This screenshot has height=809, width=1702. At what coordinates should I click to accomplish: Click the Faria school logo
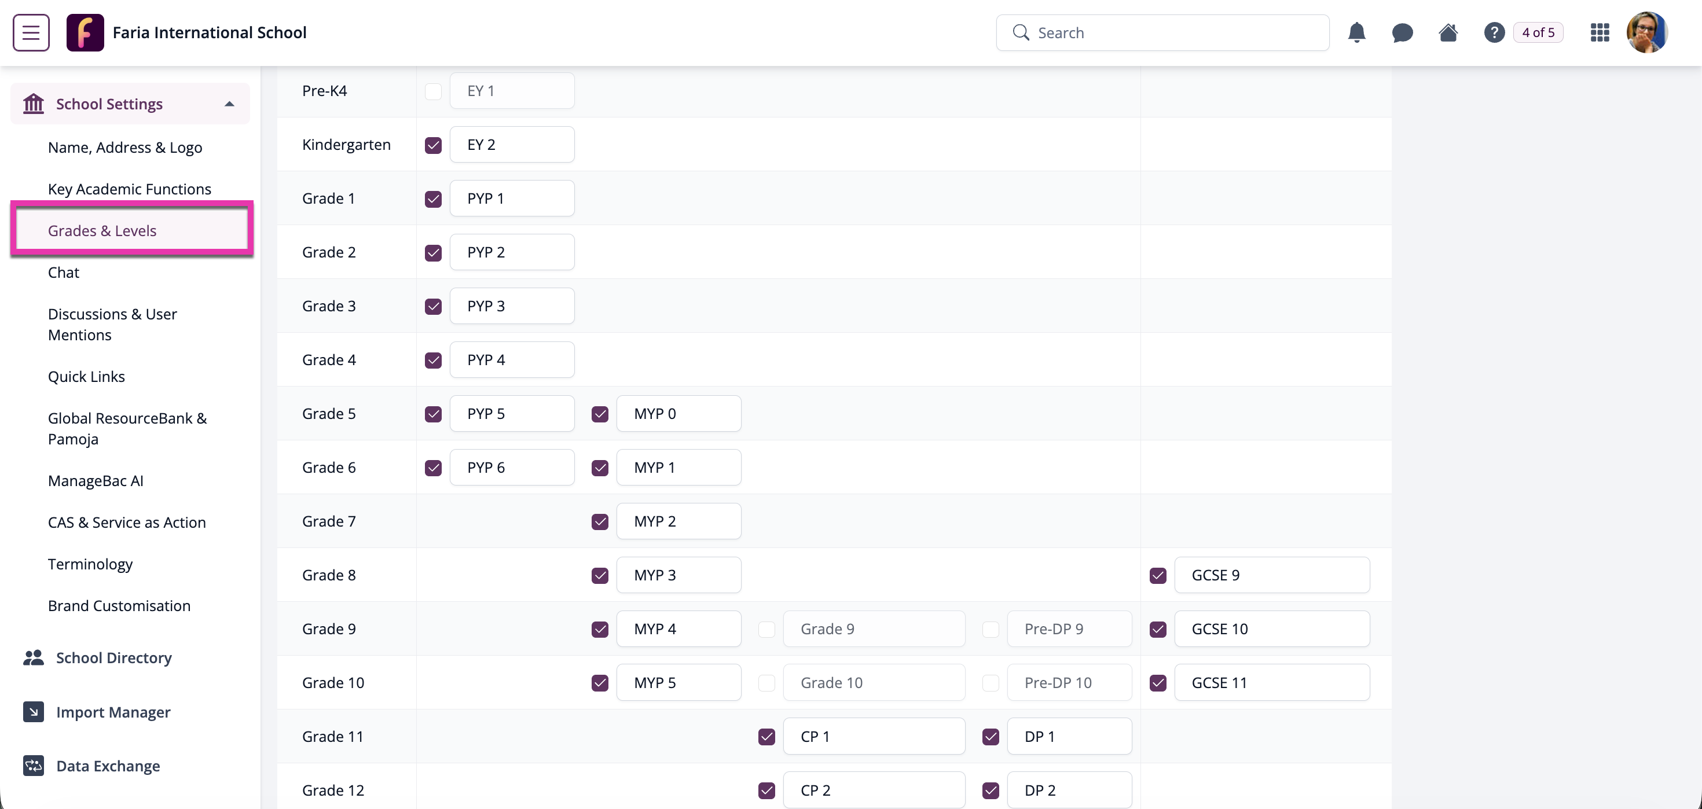pos(85,32)
